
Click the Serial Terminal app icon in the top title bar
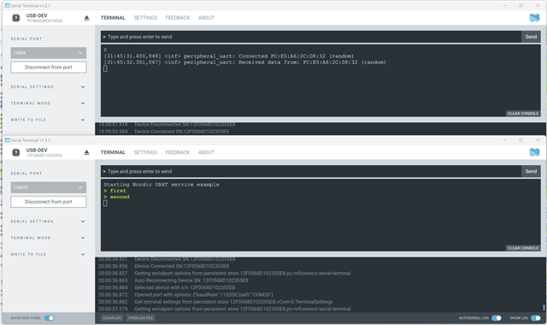point(7,6)
